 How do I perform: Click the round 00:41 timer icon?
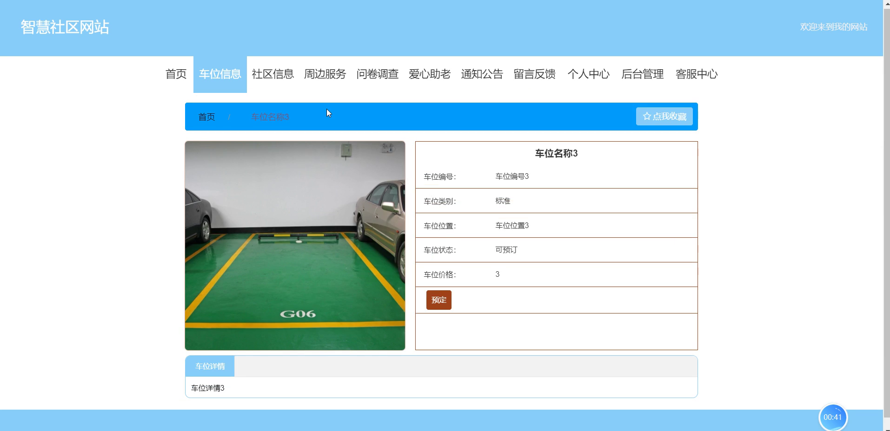[x=833, y=417]
